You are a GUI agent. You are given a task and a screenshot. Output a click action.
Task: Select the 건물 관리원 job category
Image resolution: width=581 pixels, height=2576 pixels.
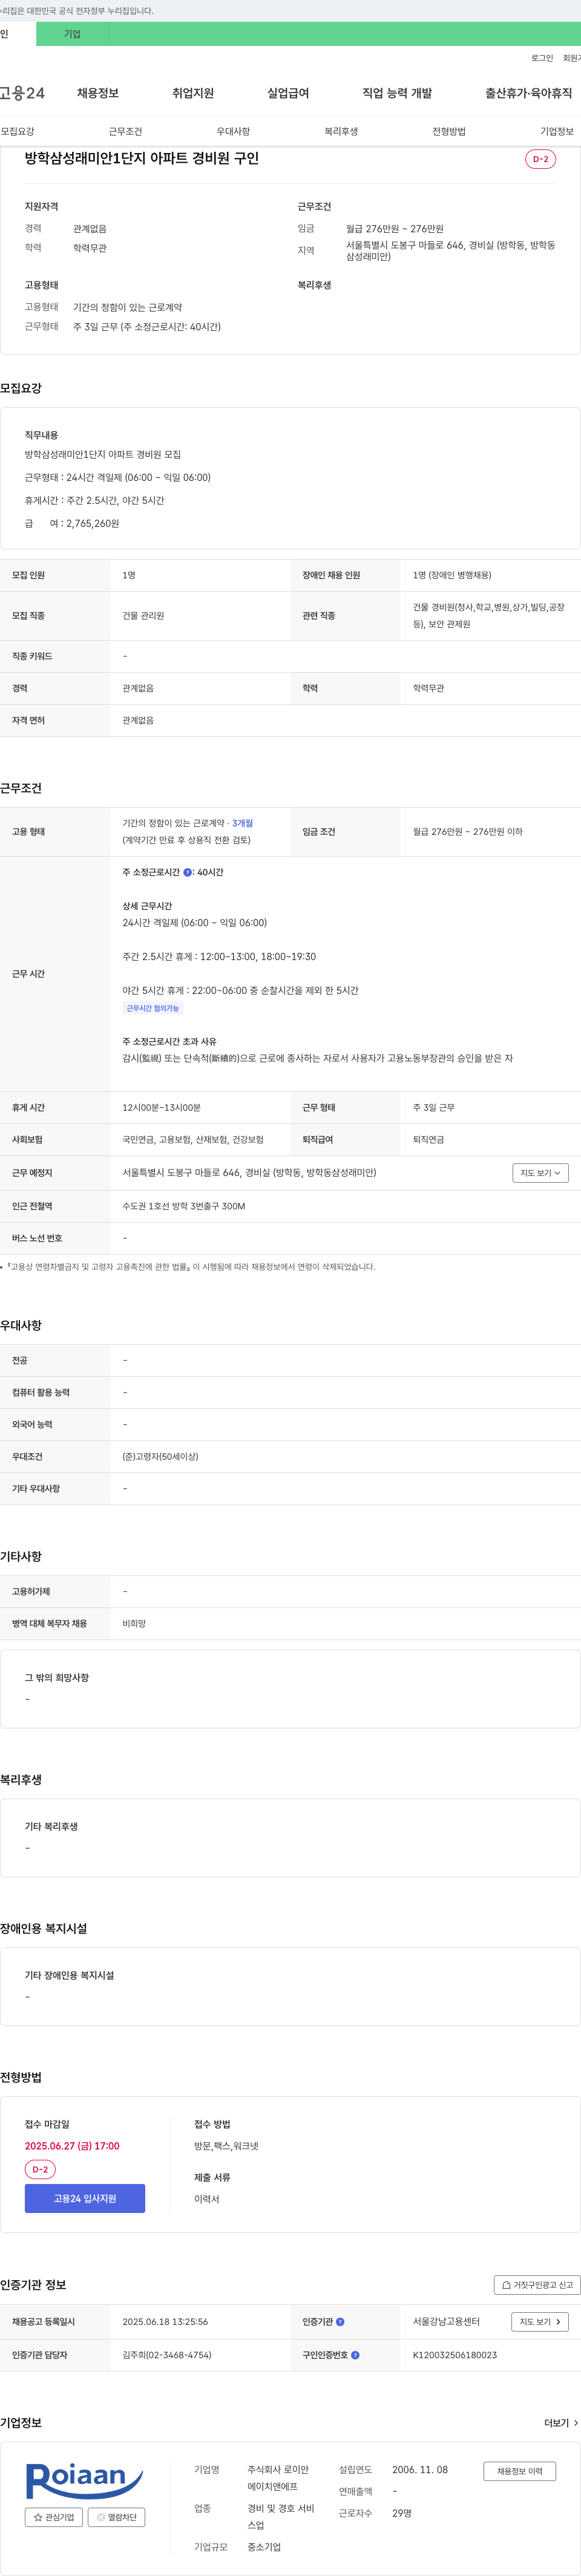coord(143,616)
